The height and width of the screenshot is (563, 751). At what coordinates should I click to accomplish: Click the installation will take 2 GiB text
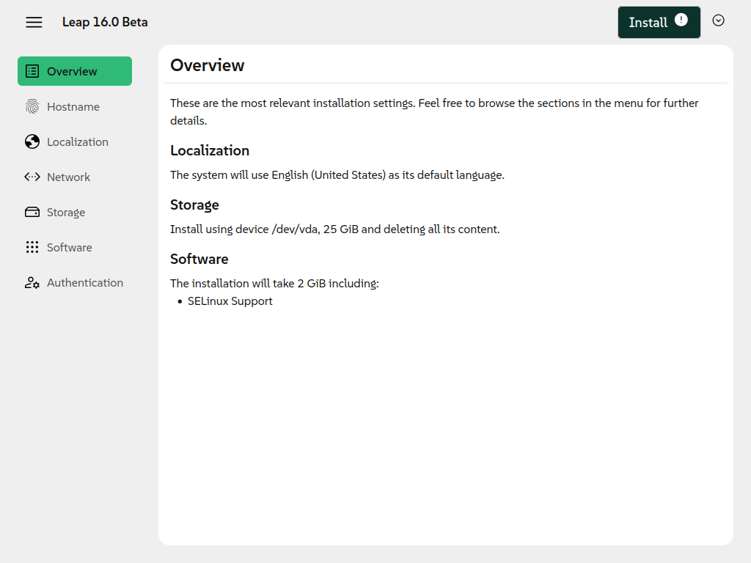pyautogui.click(x=274, y=284)
